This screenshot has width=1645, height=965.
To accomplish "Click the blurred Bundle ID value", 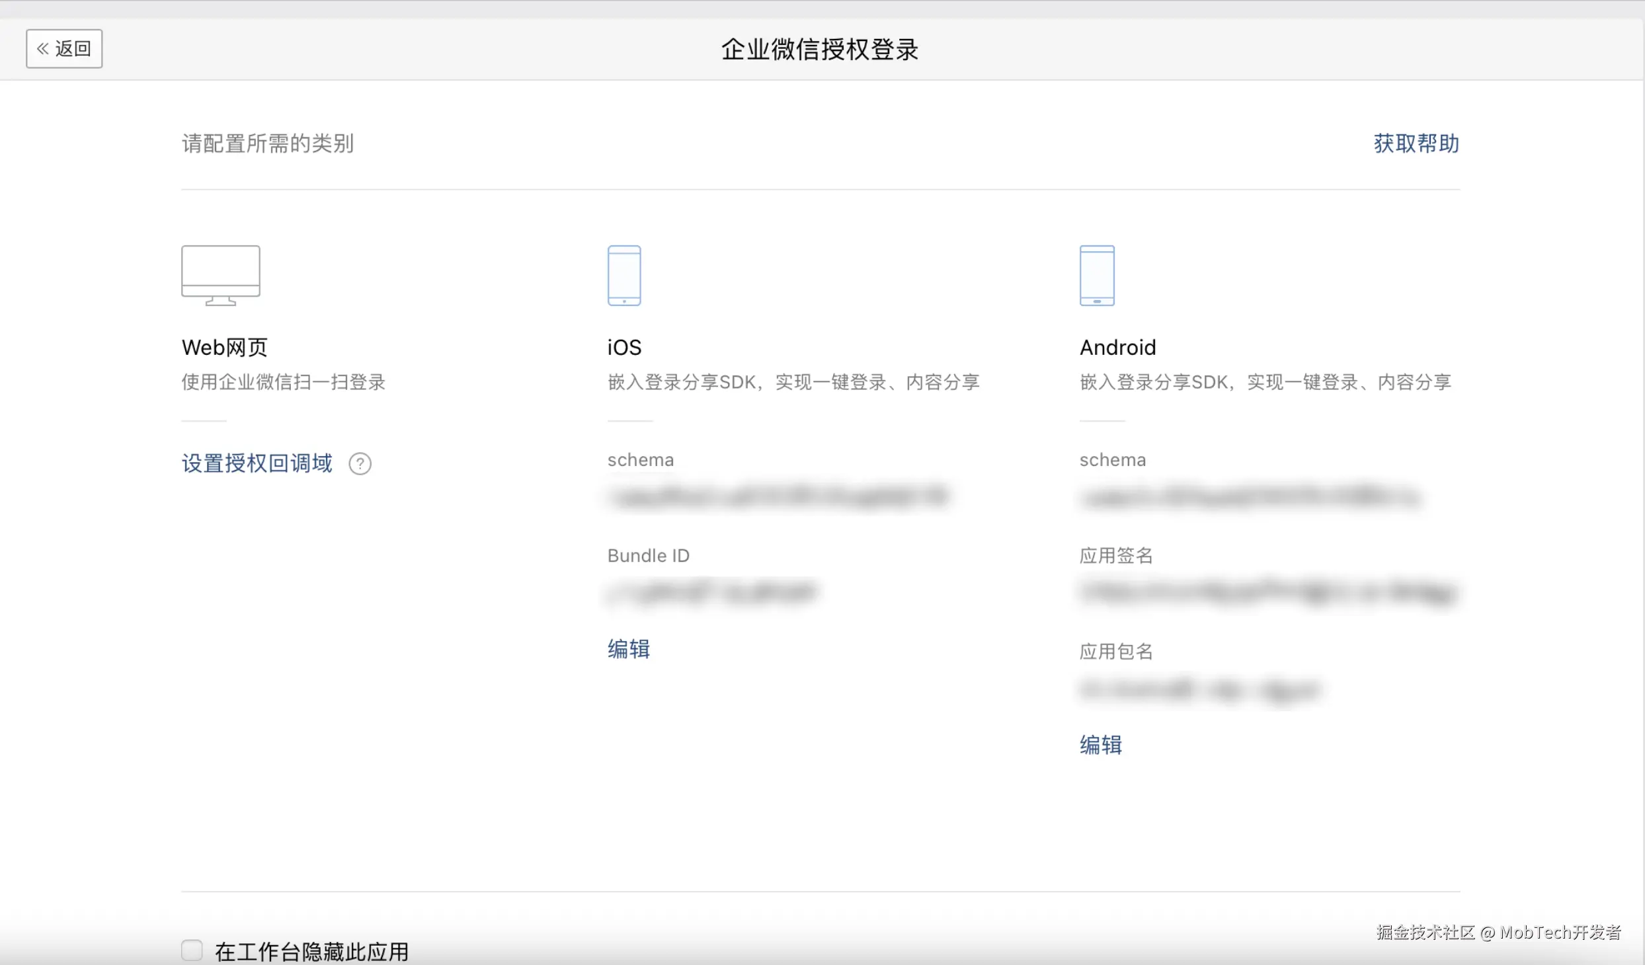I will pos(713,592).
